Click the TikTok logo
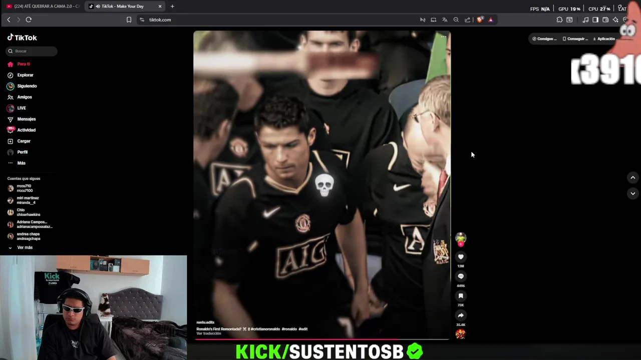641x360 pixels. (22, 37)
